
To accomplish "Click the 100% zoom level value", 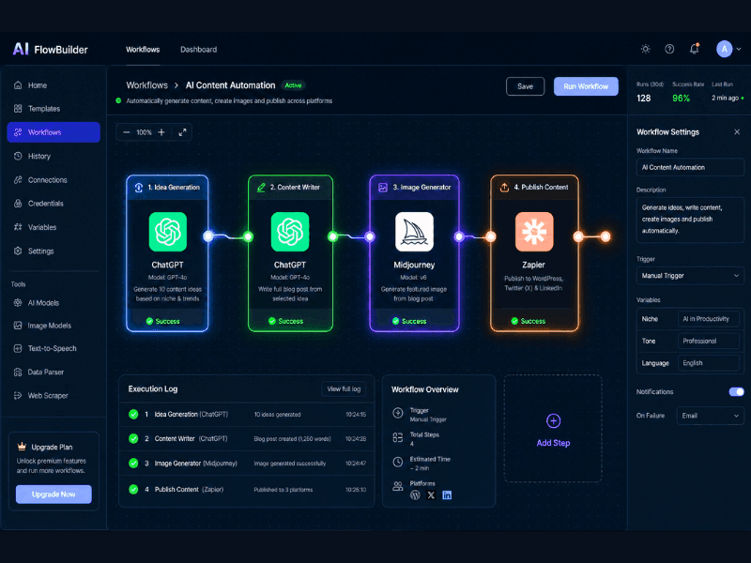I will pyautogui.click(x=144, y=132).
